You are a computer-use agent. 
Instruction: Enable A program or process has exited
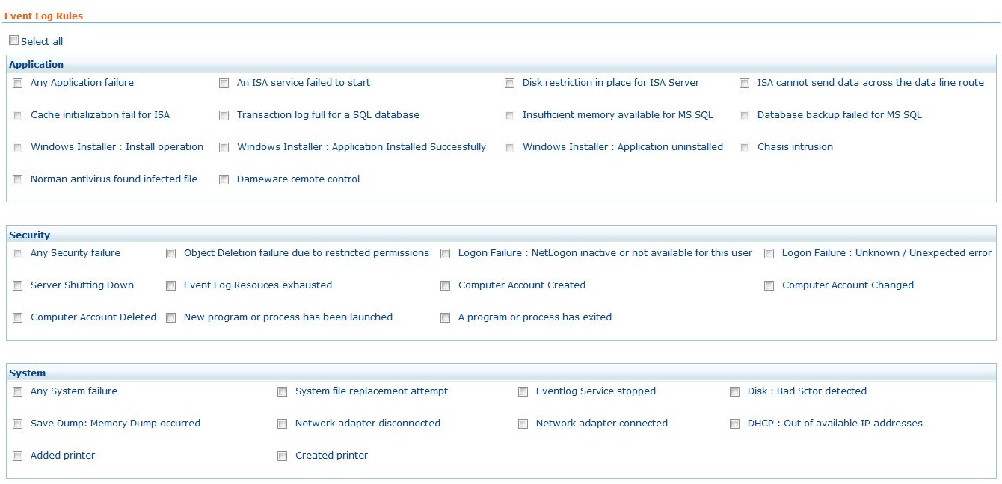click(446, 318)
